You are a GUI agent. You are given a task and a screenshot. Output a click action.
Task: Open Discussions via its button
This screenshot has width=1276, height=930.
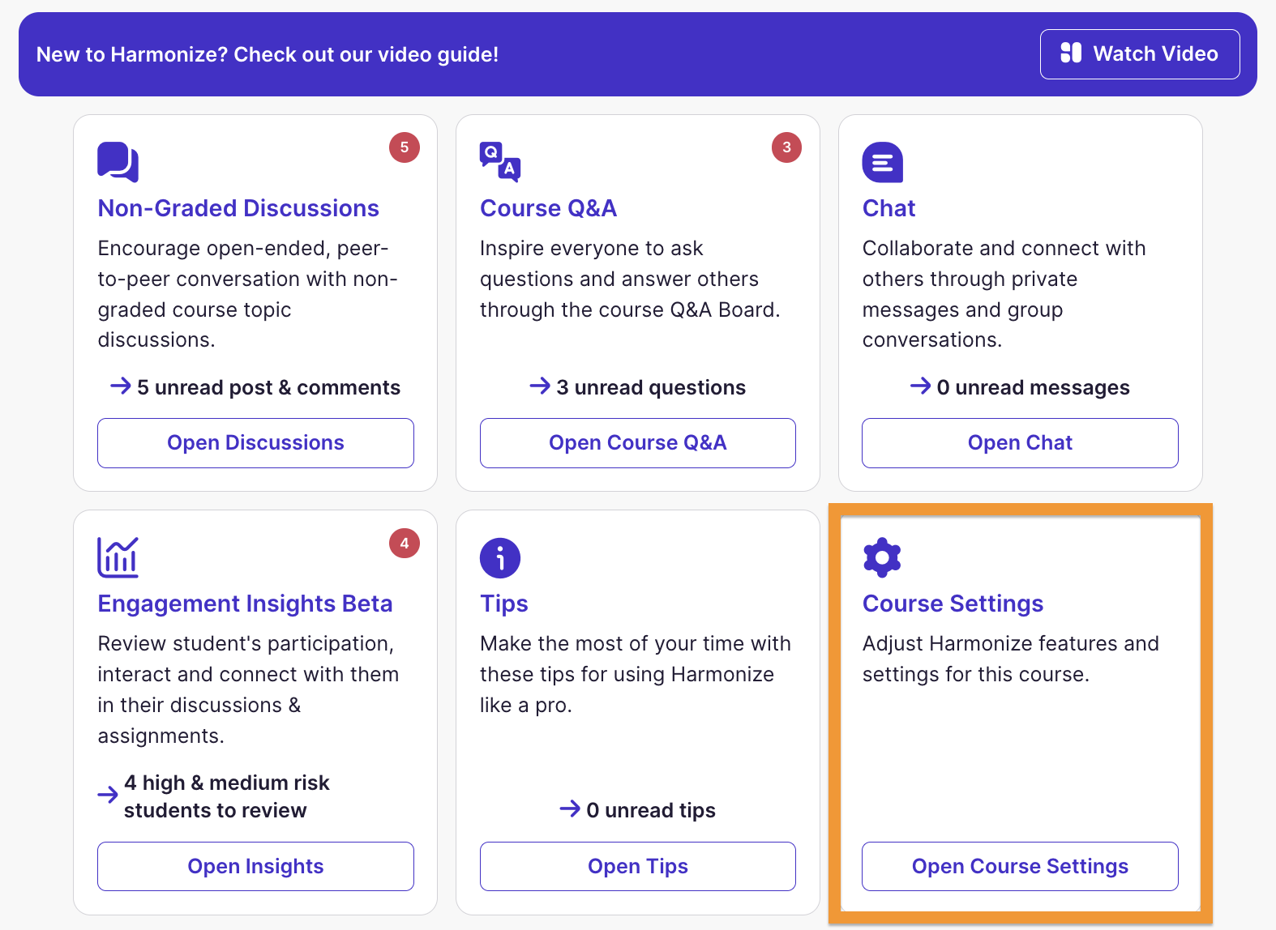click(x=255, y=443)
